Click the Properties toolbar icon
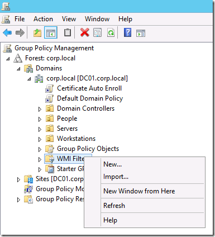Viewport: 215px width, 237px height. 97,32
